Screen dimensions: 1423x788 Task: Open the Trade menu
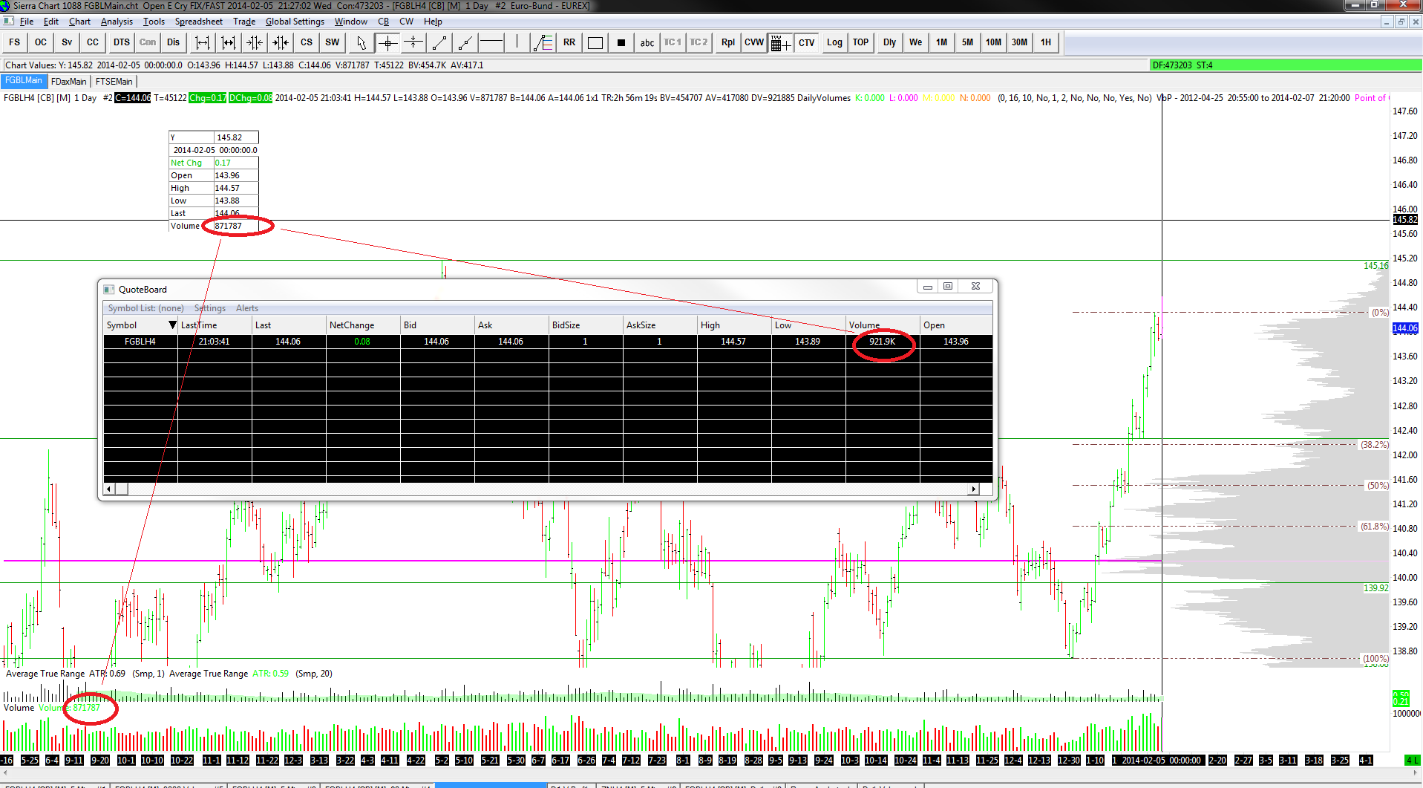coord(244,22)
